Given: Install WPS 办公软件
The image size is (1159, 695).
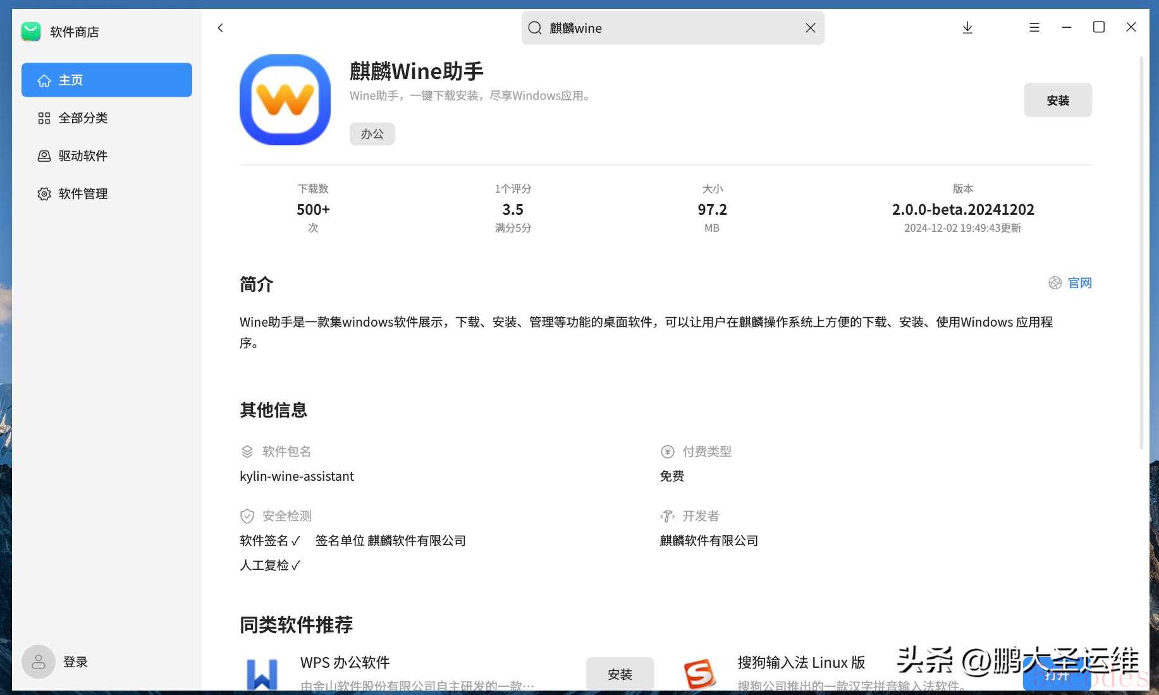Looking at the screenshot, I should [619, 674].
